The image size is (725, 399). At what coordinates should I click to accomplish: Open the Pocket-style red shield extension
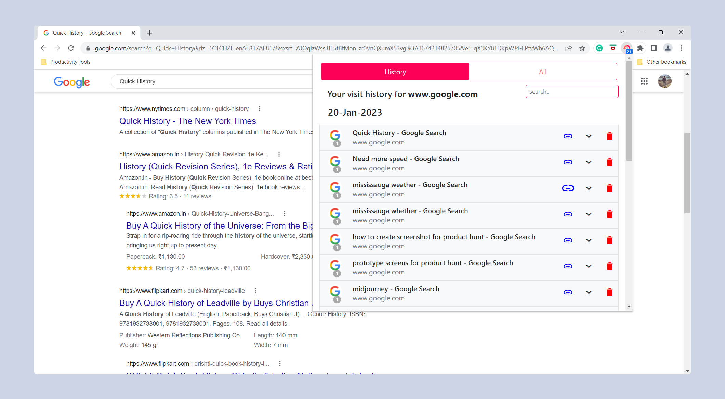[x=613, y=48]
